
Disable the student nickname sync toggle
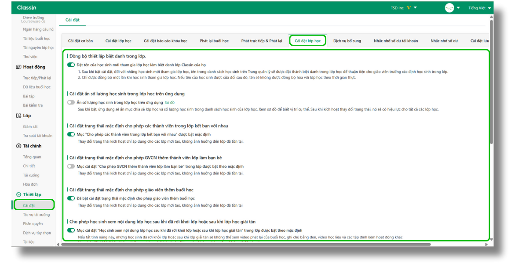[x=71, y=65]
